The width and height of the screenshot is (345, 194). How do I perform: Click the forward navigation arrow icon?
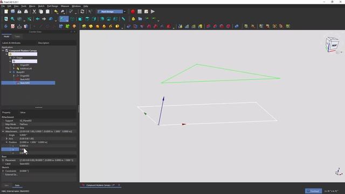click(44, 19)
